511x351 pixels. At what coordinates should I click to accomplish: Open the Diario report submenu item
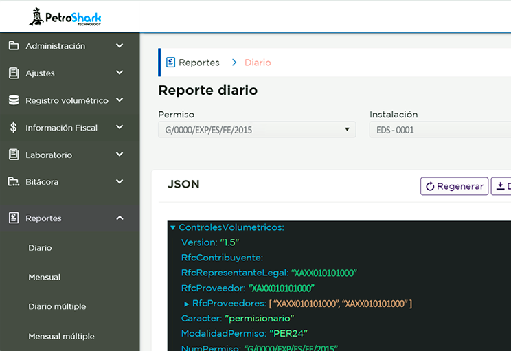point(40,248)
